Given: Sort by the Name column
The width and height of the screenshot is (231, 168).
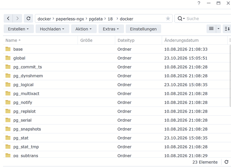Looking at the screenshot, I should [x=40, y=40].
